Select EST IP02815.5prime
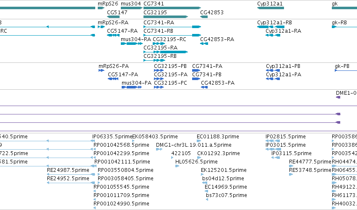 pyautogui.click(x=286, y=137)
